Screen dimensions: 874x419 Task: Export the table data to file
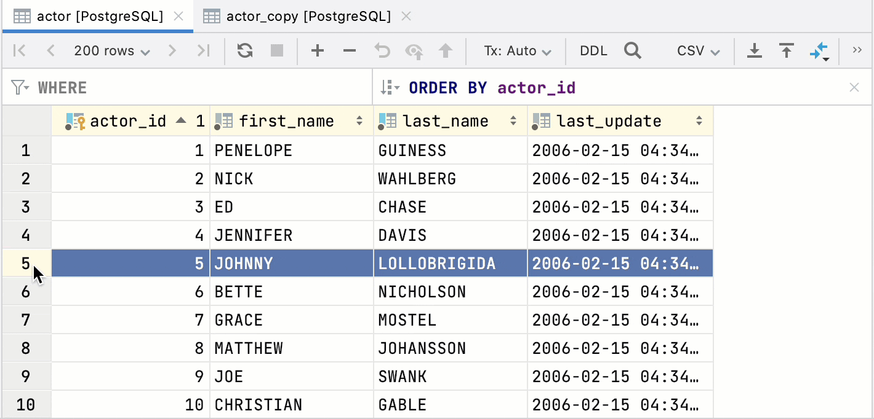tap(755, 50)
